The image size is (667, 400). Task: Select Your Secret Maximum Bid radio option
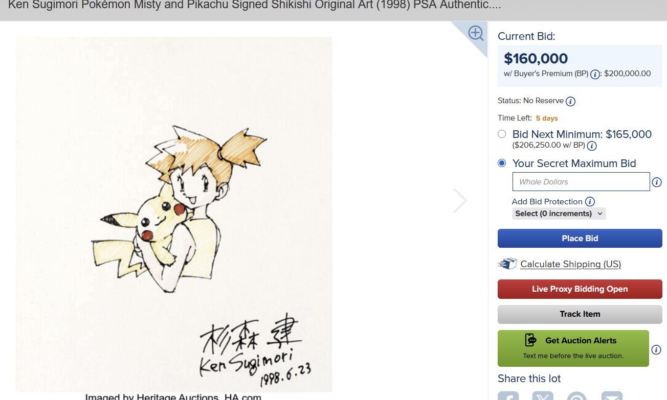(x=502, y=163)
